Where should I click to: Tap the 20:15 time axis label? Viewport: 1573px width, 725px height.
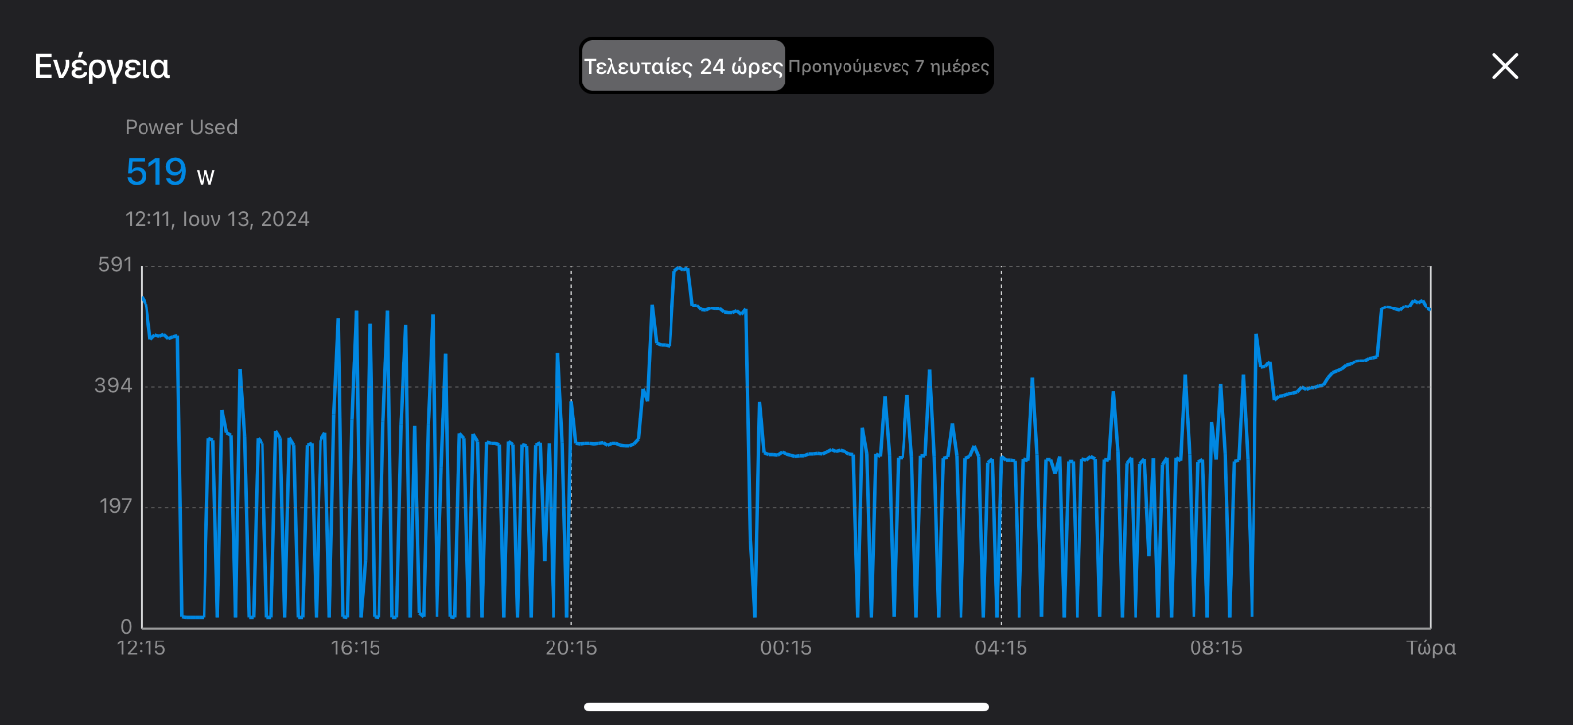pyautogui.click(x=571, y=648)
